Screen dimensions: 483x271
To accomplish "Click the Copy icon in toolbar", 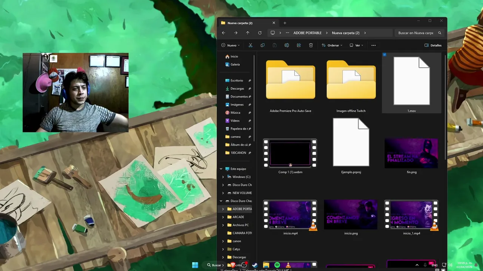I will (x=262, y=45).
